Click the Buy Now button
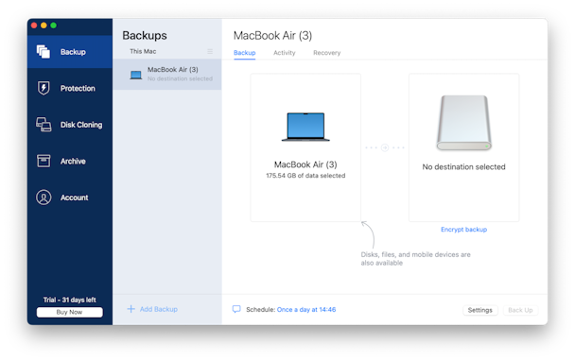The width and height of the screenshot is (575, 361). tap(70, 312)
